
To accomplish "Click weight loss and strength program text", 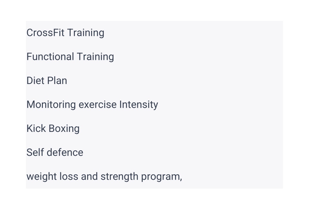I will tap(104, 176).
